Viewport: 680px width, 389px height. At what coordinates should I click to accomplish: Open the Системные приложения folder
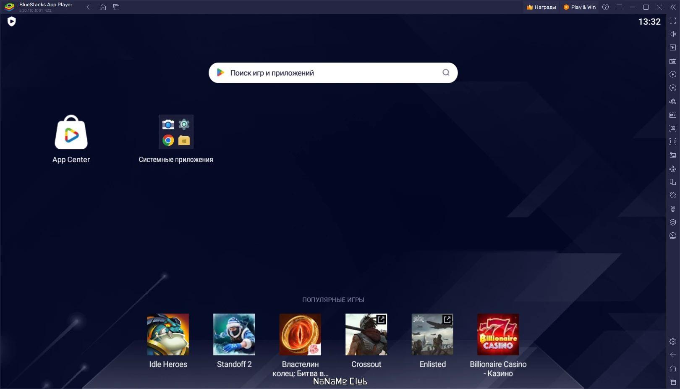[x=176, y=132]
